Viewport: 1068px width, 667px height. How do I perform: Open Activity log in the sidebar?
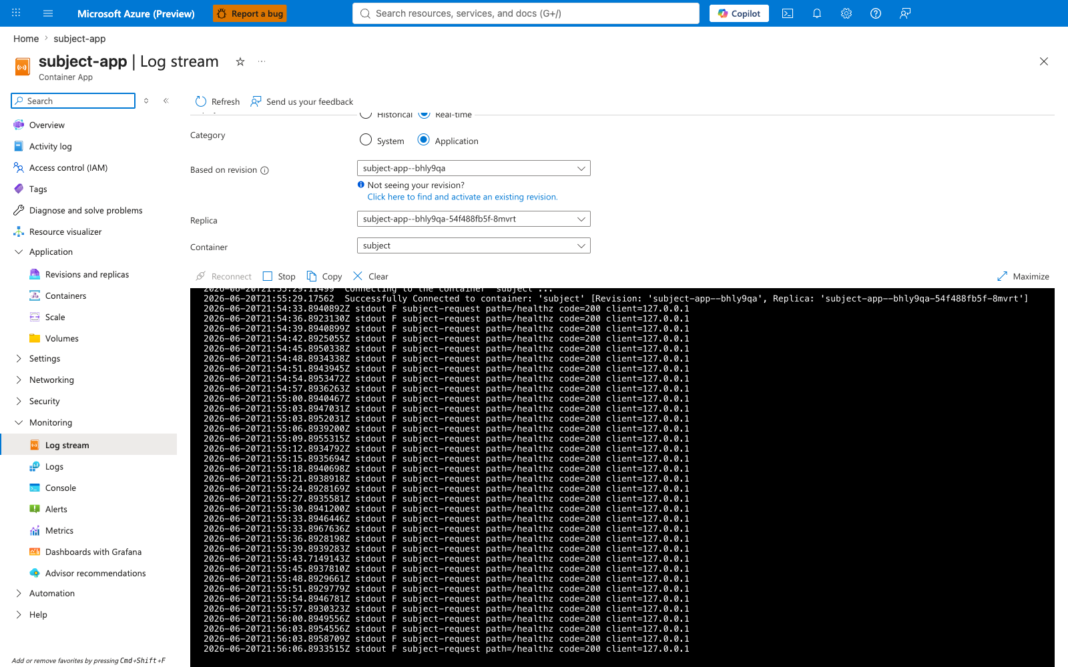[x=50, y=146]
